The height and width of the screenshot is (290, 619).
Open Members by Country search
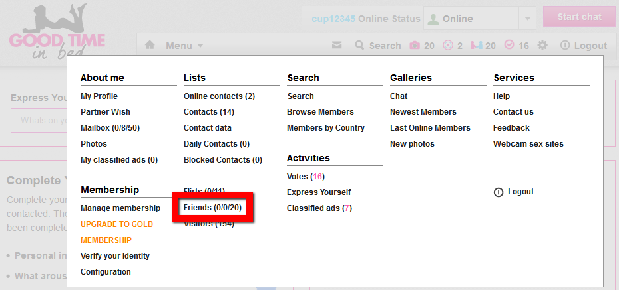325,128
